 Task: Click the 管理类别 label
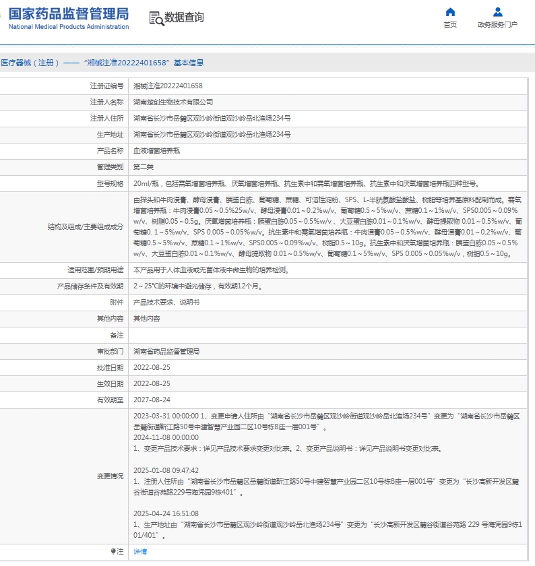click(x=110, y=167)
